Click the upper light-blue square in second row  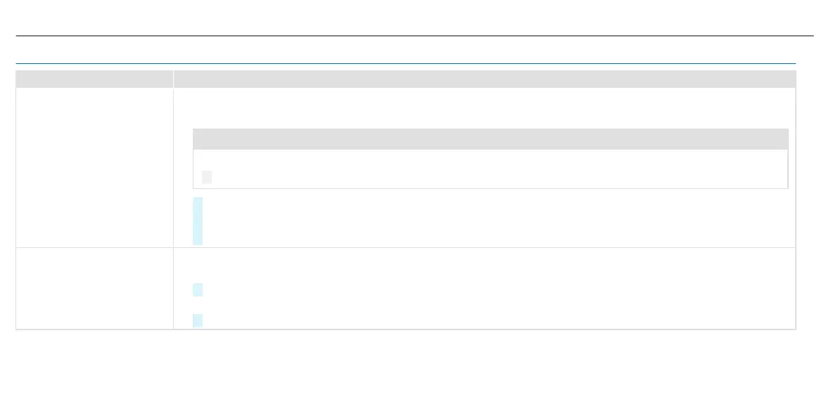(198, 289)
